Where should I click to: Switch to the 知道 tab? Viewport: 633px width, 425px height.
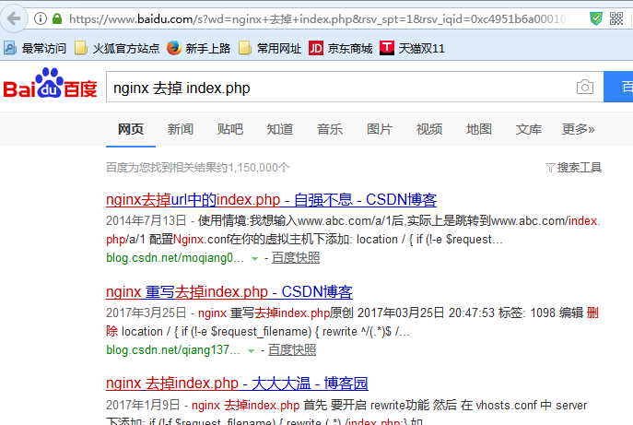point(280,129)
